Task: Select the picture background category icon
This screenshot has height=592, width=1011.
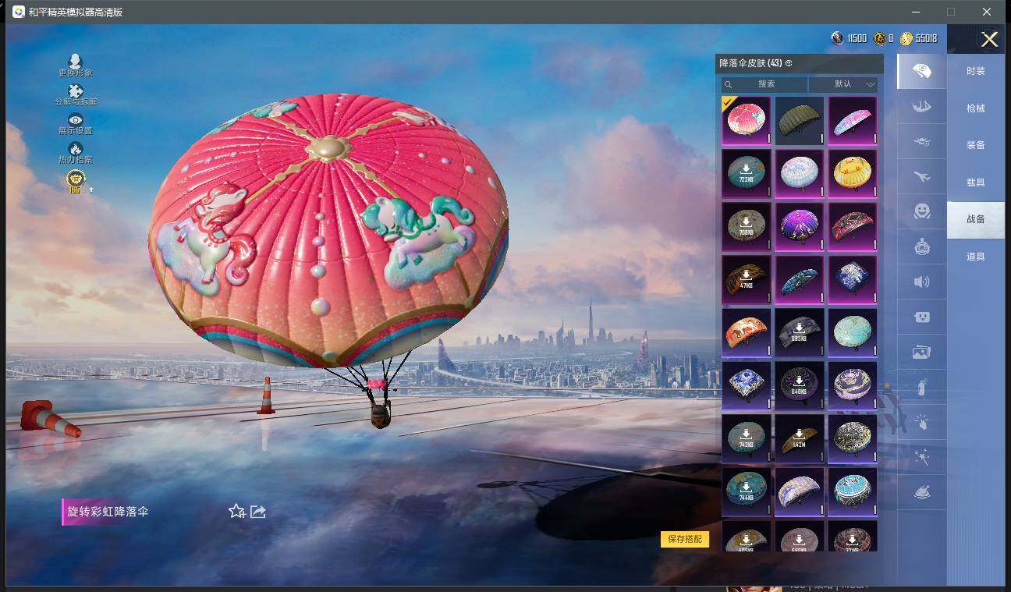Action: coord(921,352)
